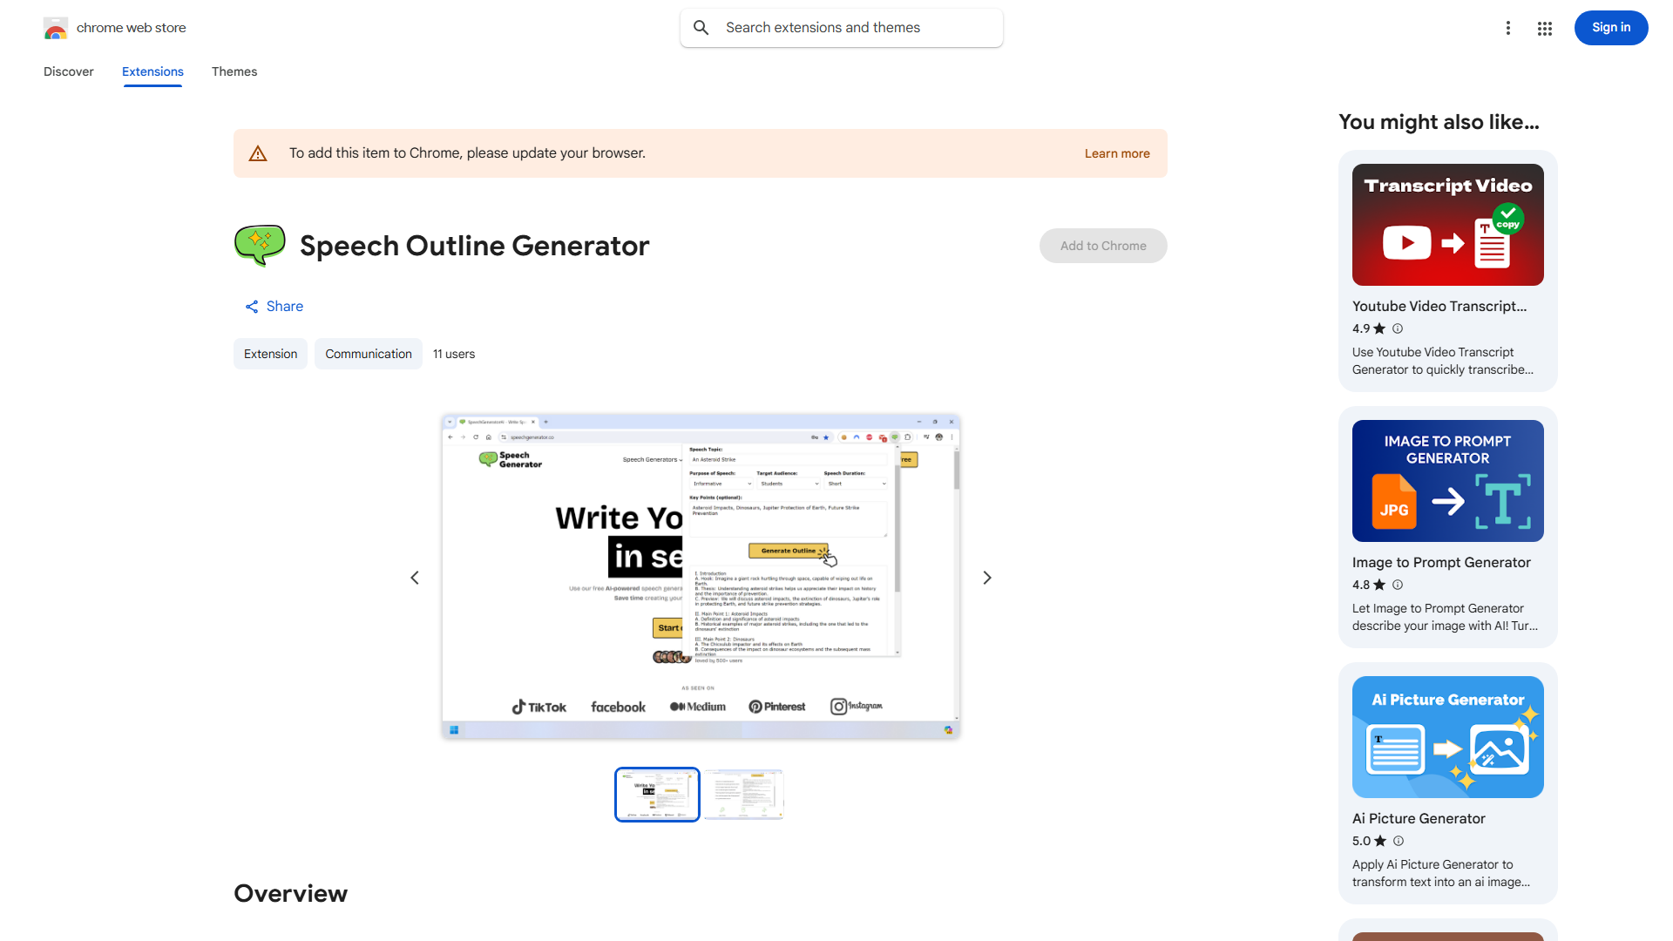The height and width of the screenshot is (941, 1673).
Task: Type in Search extensions and themes field
Action: (x=854, y=28)
